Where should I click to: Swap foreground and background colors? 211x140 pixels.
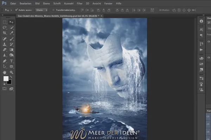[11, 77]
